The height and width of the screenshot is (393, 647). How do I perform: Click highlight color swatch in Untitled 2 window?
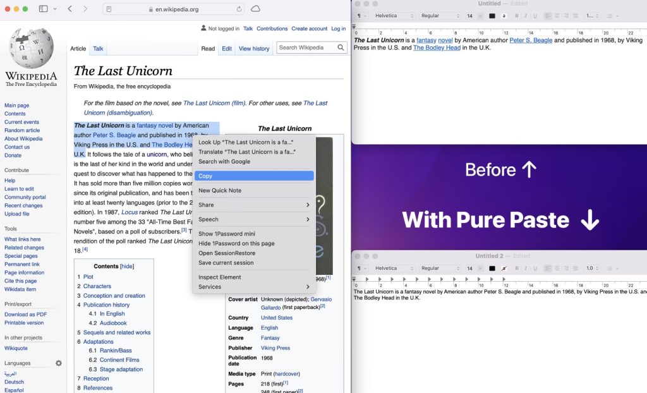coord(504,269)
